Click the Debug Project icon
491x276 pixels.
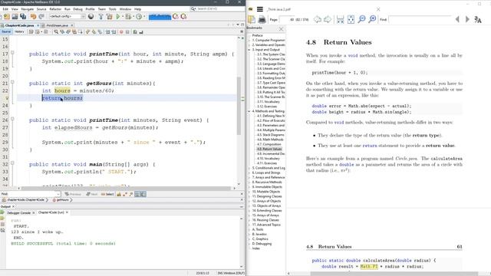click(128, 16)
